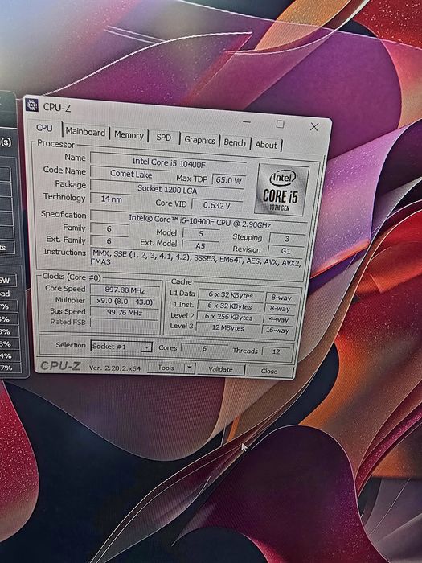Click the CPU-Z title bar app icon
The height and width of the screenshot is (563, 422).
32,105
